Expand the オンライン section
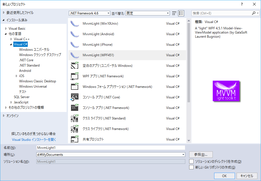 coord(4,116)
